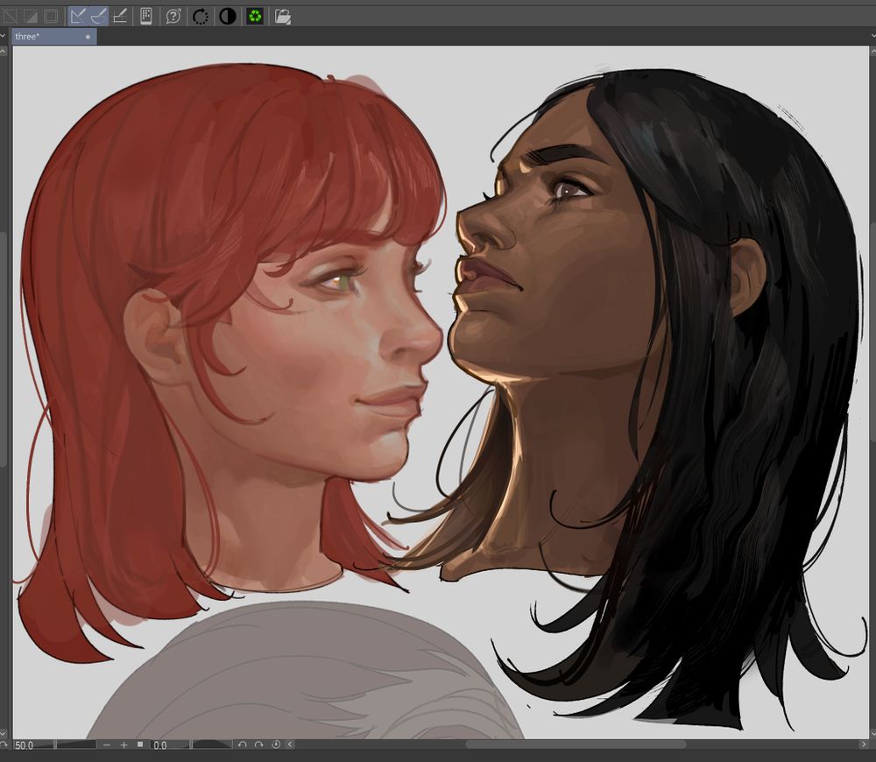
Task: Click the grayed-out invert selection icon
Action: [x=30, y=16]
